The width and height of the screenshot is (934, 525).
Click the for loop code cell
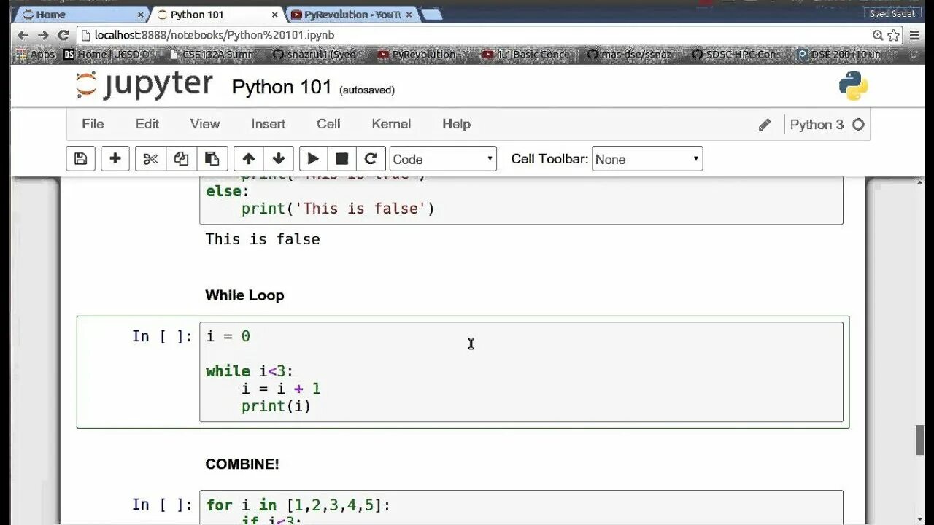[x=521, y=507]
